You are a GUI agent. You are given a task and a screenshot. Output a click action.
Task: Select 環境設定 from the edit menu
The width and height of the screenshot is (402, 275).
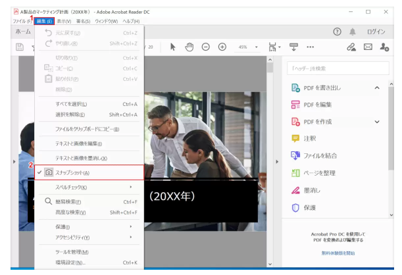89,263
